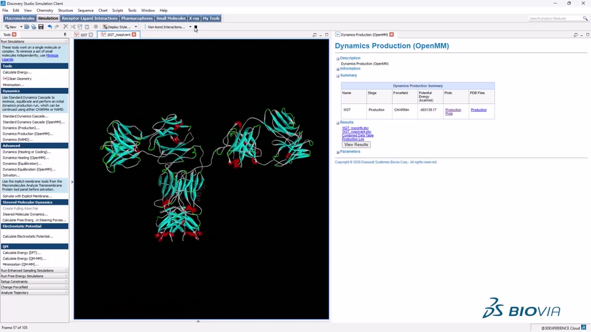Collapse the Description section
Viewport: 591px width, 332px height.
(338, 59)
